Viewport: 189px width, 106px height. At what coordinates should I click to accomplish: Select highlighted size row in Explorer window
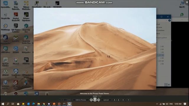pyautogui.click(x=160, y=55)
